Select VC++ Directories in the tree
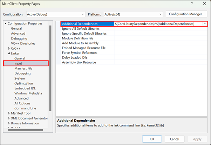Screen dimensions: 211x145 23,43
